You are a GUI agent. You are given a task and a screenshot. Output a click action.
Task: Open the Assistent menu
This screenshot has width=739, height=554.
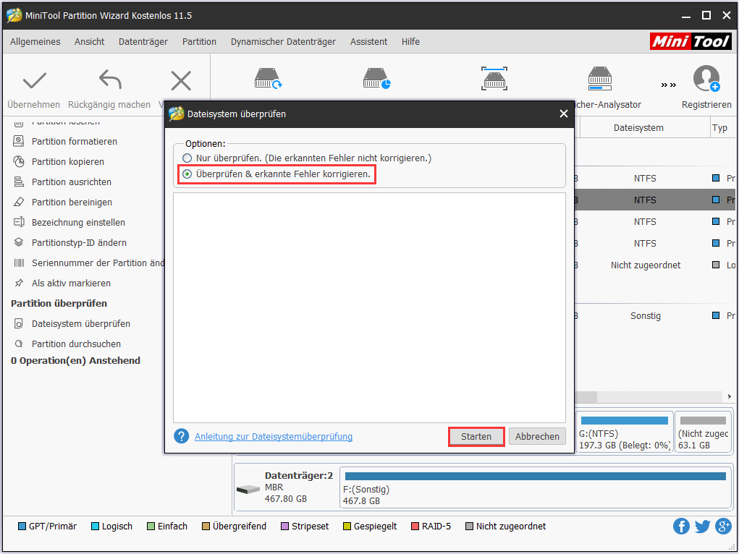368,42
